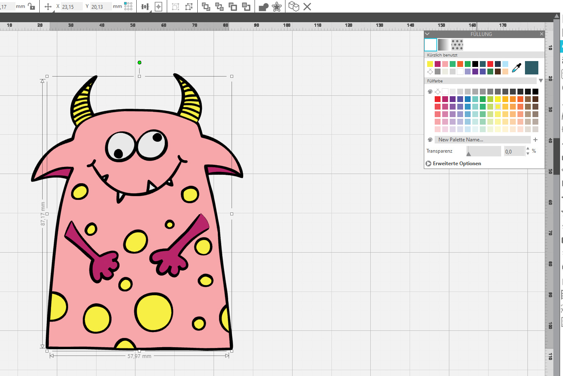This screenshot has height=376, width=563.
Task: Collapse the Füllung panel with its chevron
Action: tap(427, 34)
